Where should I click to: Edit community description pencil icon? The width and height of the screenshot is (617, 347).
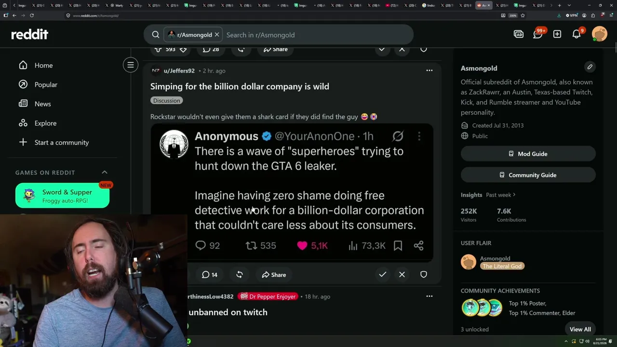pyautogui.click(x=590, y=67)
